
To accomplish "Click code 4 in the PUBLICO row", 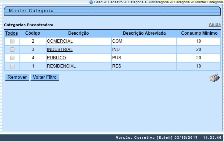I will click(33, 58).
